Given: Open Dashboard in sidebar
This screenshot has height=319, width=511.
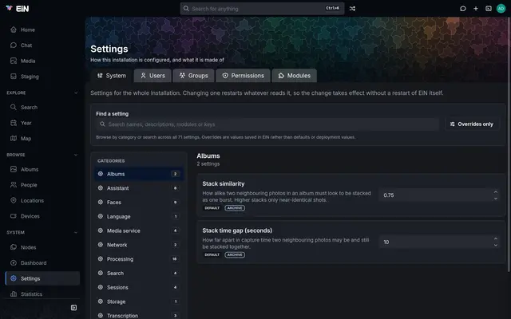Looking at the screenshot, I should [42, 262].
